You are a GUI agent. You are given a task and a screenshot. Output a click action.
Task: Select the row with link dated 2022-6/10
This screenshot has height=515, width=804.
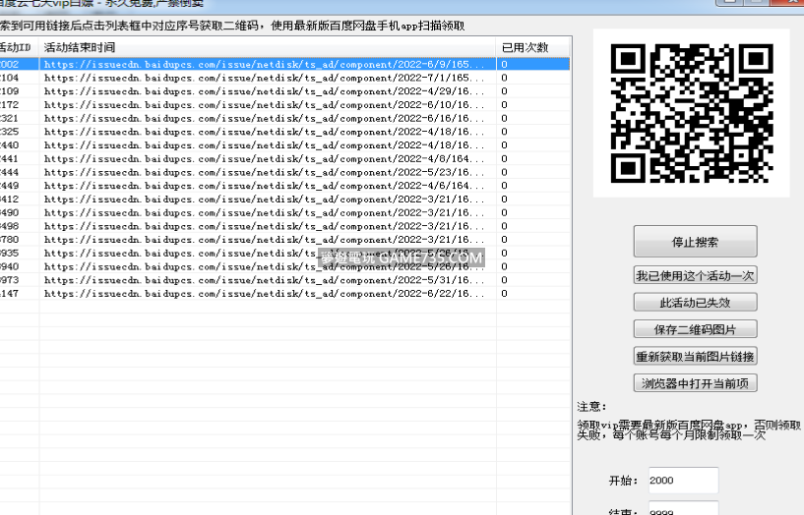tap(264, 104)
